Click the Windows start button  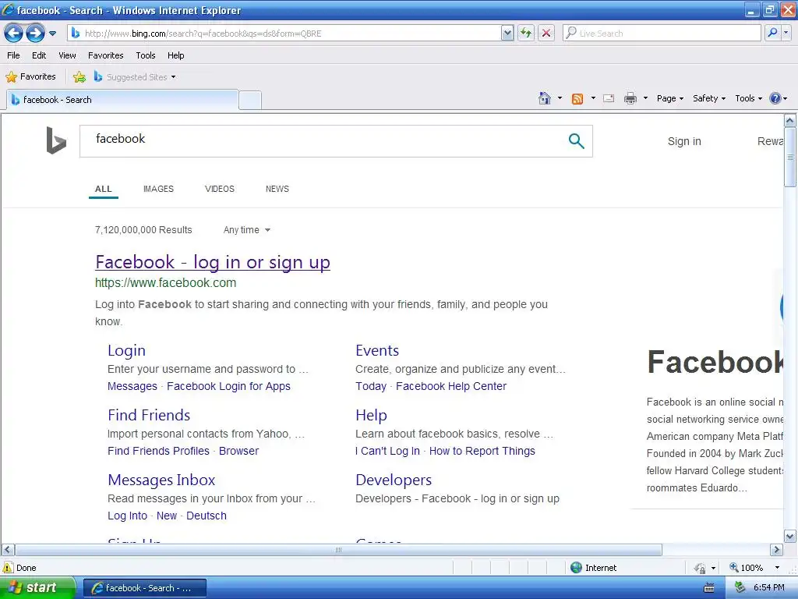click(x=37, y=588)
